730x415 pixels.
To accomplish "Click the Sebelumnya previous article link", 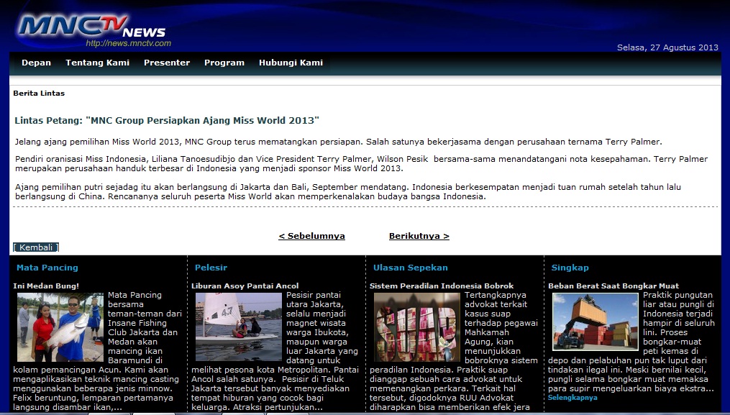I will (x=311, y=236).
